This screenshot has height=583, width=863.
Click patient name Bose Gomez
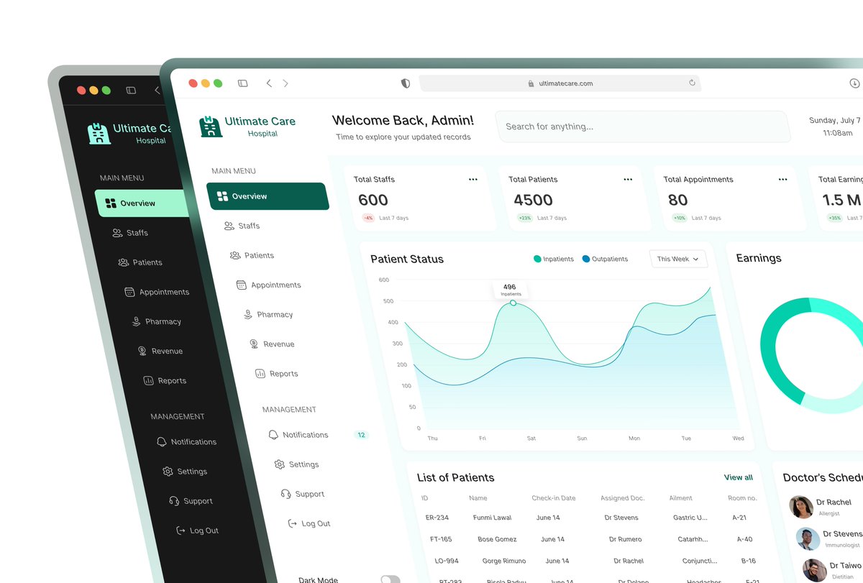tap(497, 539)
